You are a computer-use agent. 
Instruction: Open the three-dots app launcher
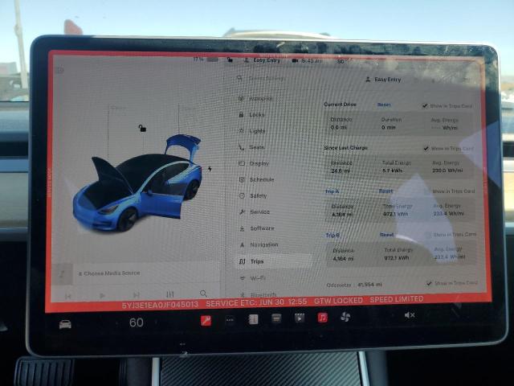pos(230,319)
